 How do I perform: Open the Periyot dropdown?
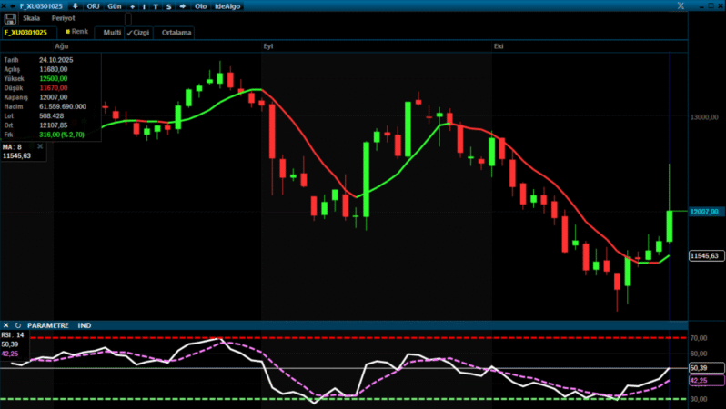tap(62, 18)
